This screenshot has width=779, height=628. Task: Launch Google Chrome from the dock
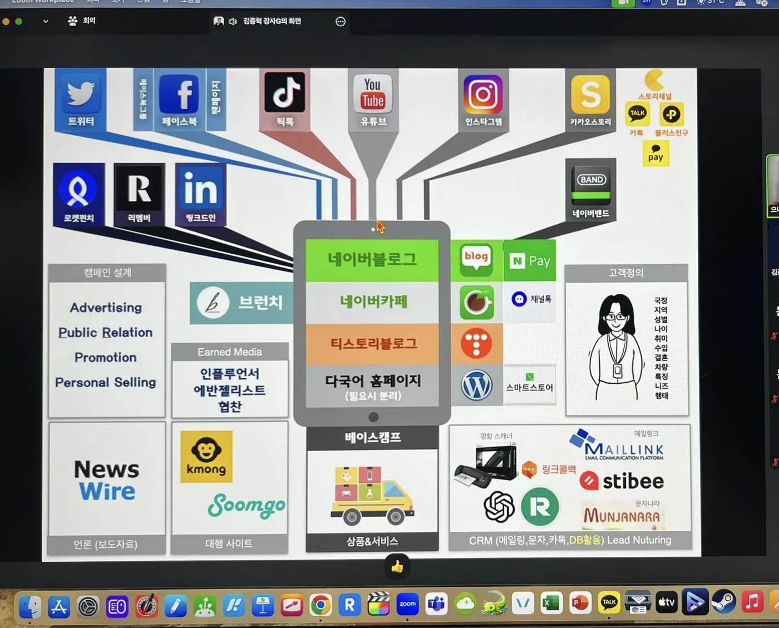tap(321, 605)
